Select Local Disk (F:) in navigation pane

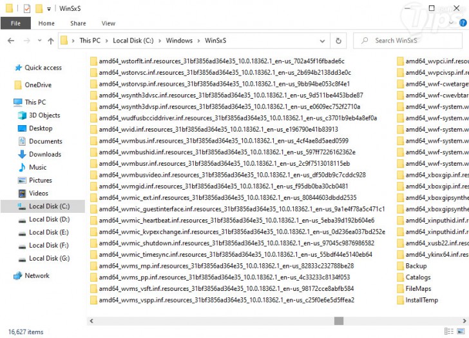[43, 246]
